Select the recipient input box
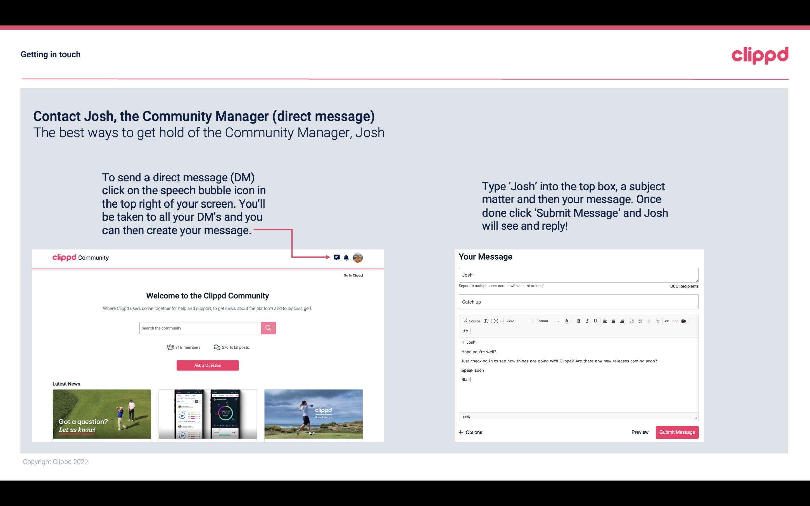This screenshot has width=810, height=506. (x=579, y=275)
